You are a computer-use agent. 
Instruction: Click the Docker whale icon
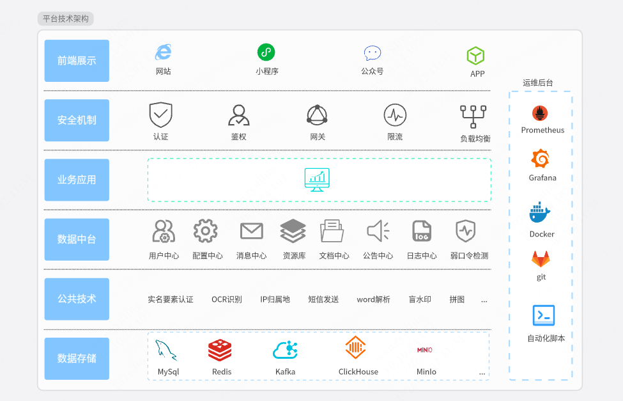[539, 212]
